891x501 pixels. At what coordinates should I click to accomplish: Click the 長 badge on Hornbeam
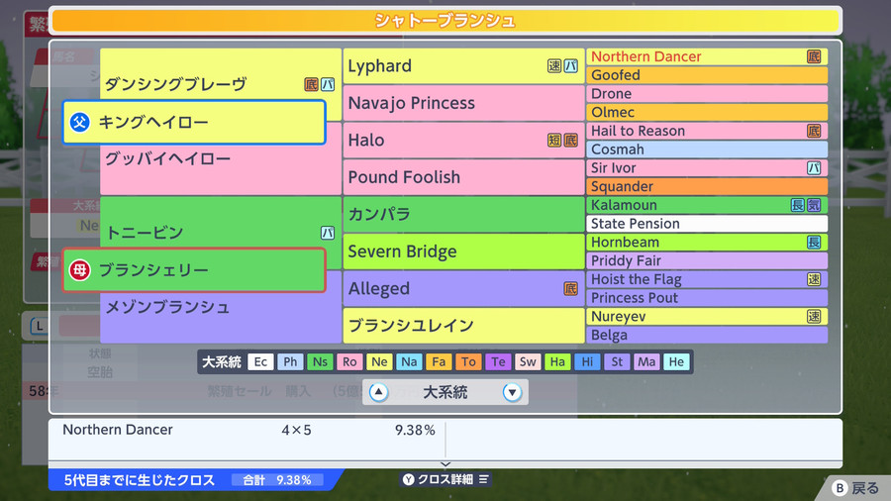(x=814, y=242)
